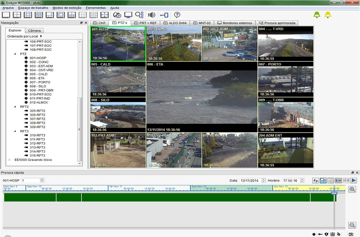The image size is (360, 237).
Task: Expand the EE5000 Gravando bloco node
Action: coord(10,160)
